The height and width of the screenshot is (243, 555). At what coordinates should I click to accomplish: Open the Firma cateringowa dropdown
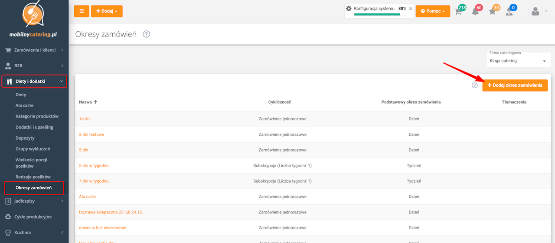pos(518,61)
